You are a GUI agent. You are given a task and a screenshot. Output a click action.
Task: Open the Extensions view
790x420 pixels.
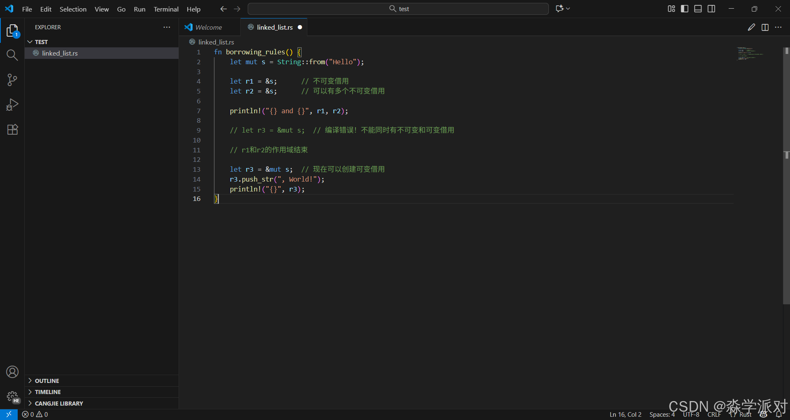(x=12, y=129)
